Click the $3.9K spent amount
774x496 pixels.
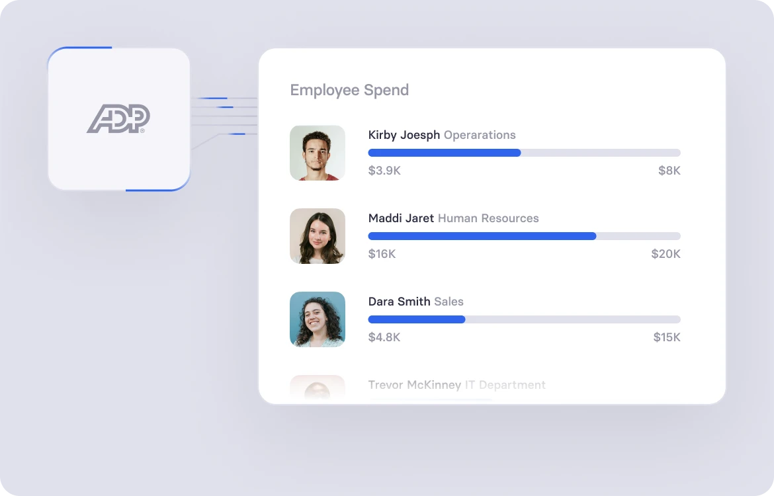pos(384,171)
